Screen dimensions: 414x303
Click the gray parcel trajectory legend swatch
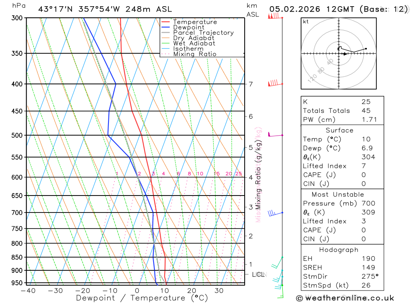click(x=166, y=33)
